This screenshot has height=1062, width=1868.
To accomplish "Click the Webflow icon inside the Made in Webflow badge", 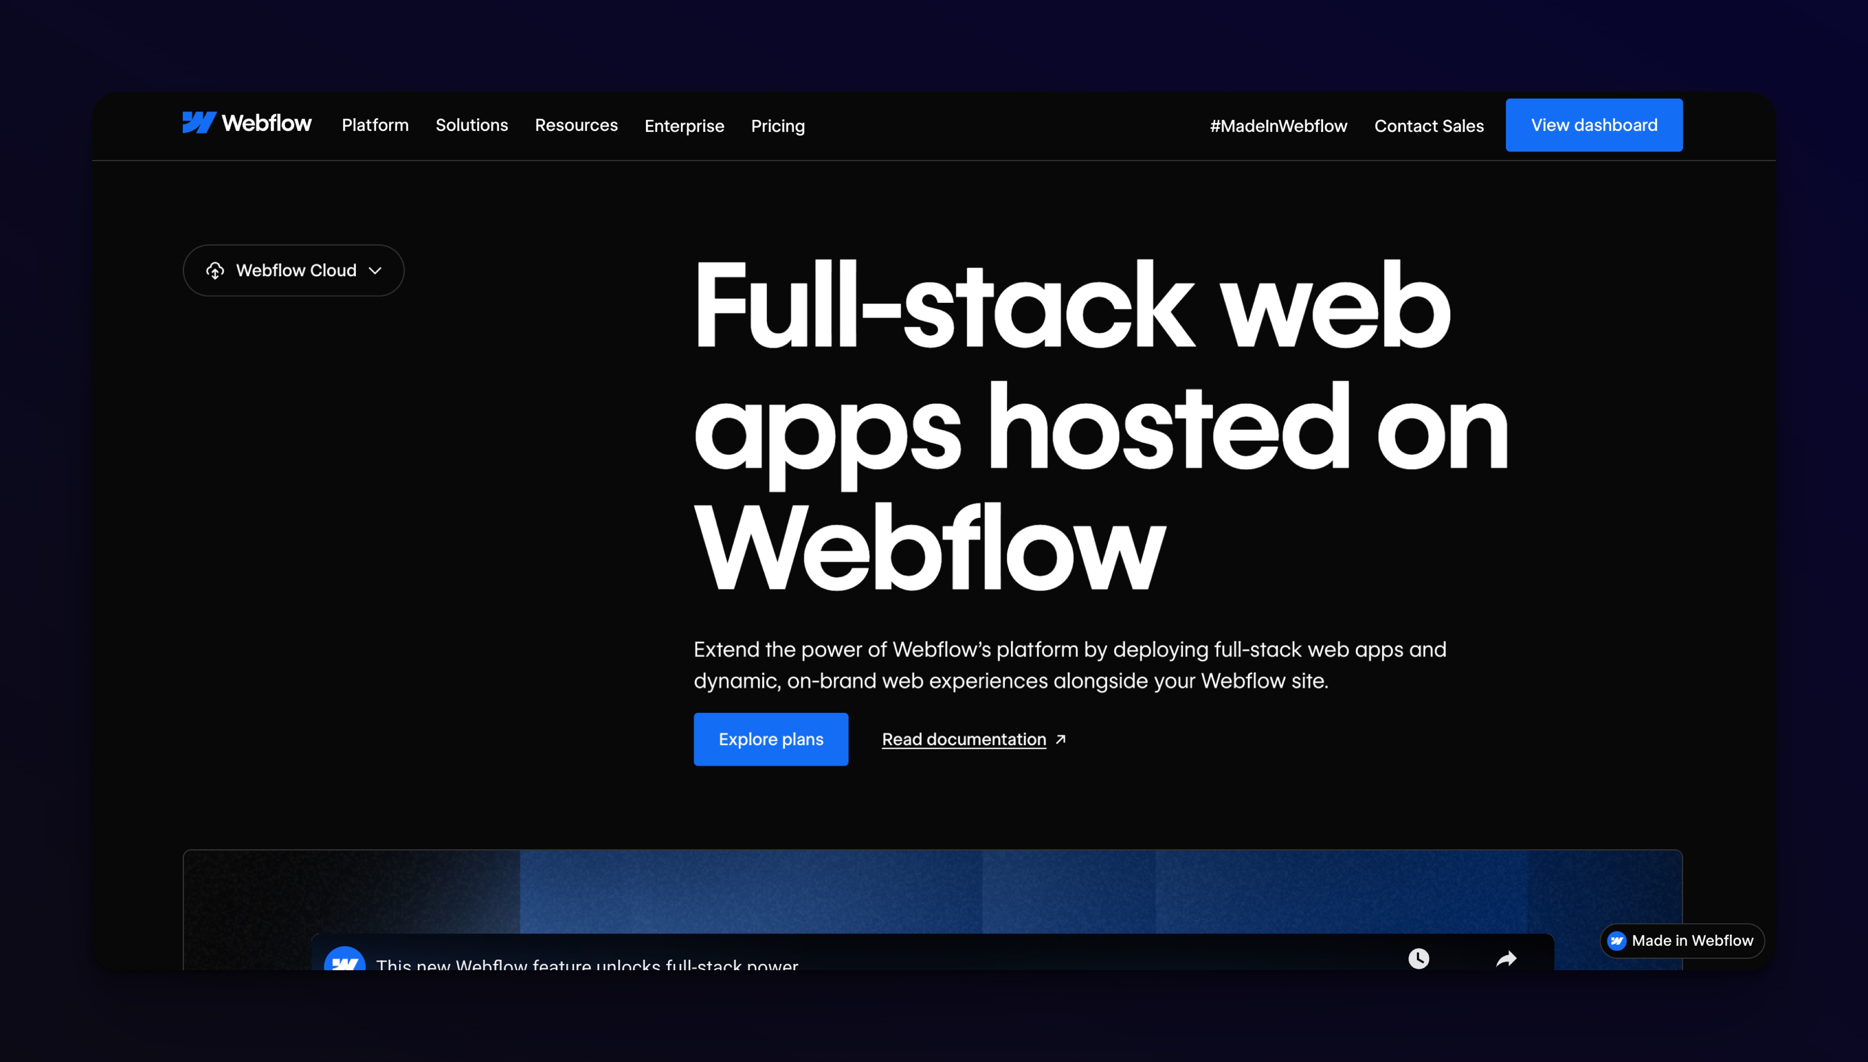I will point(1616,940).
